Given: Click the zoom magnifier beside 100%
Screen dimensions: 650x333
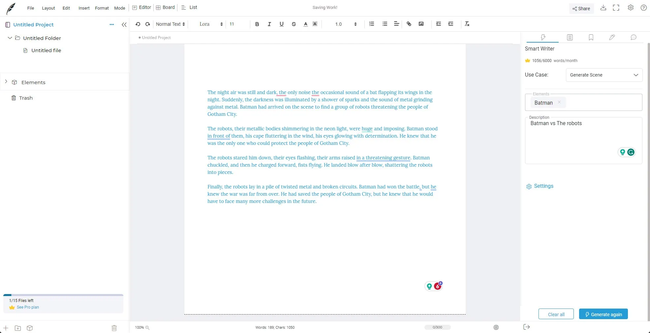Looking at the screenshot, I should click(147, 328).
